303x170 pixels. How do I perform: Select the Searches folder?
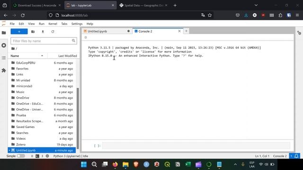pos(42,133)
